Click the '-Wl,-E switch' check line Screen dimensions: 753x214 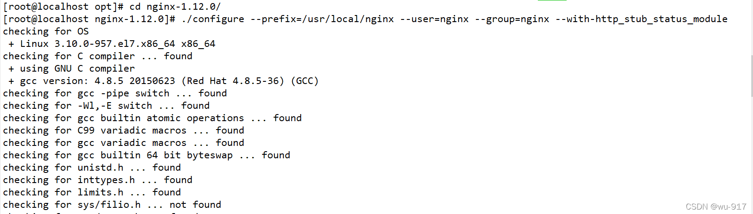pyautogui.click(x=106, y=106)
